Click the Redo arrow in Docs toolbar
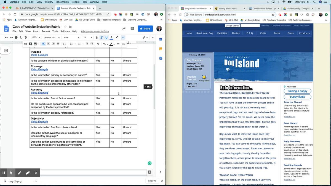 (x=11, y=38)
